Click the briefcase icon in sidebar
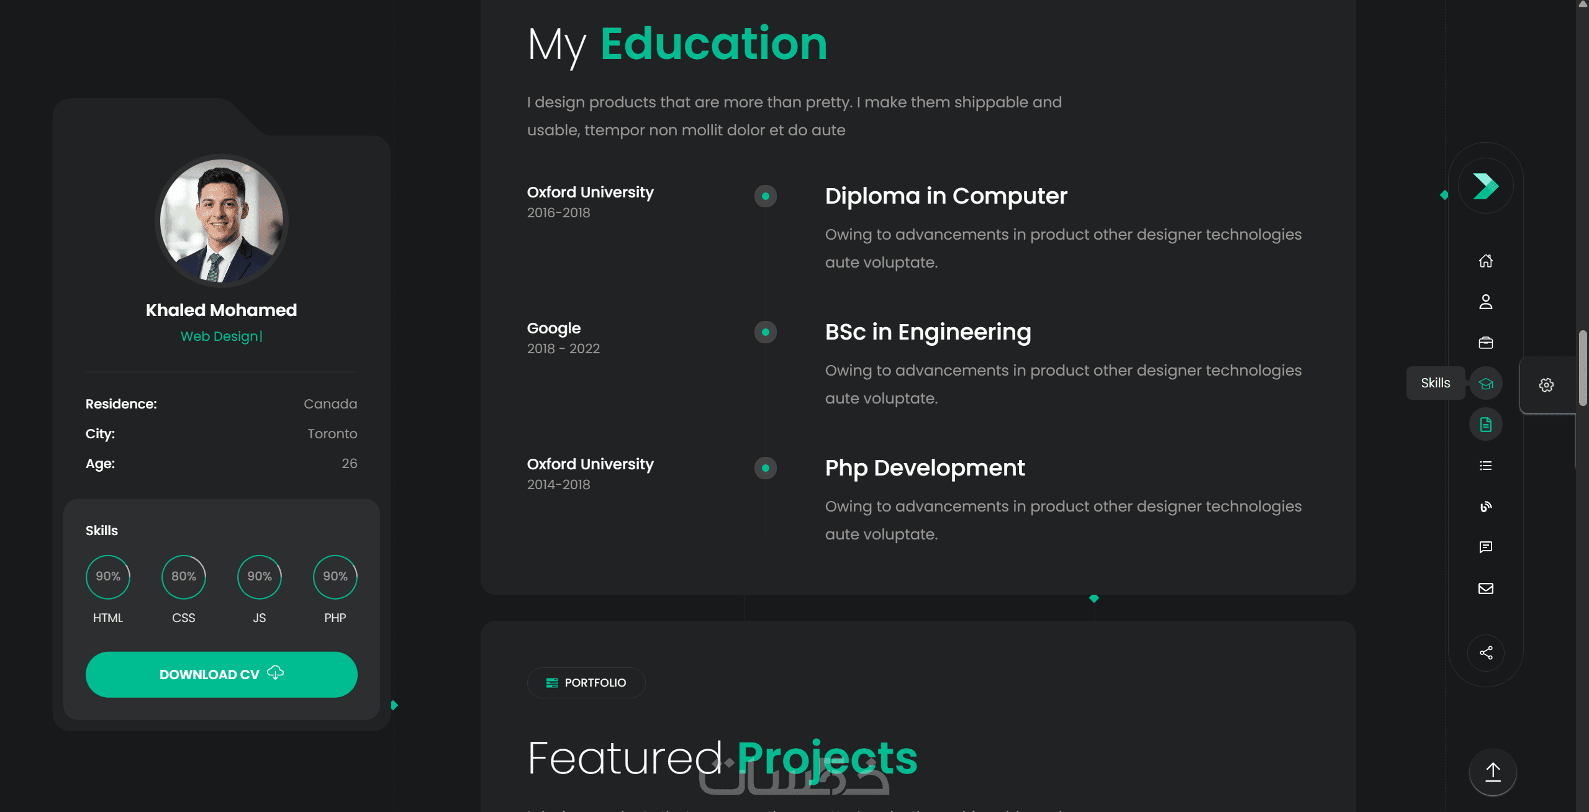1589x812 pixels. click(1485, 343)
